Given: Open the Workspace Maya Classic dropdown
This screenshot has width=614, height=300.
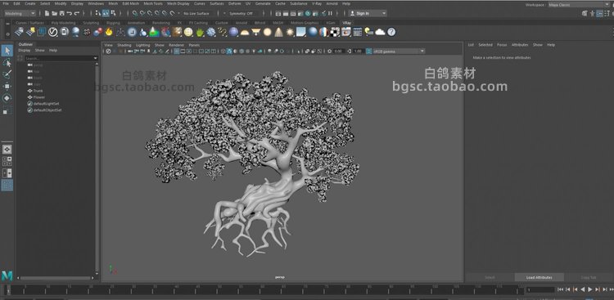Looking at the screenshot, I should click(579, 5).
